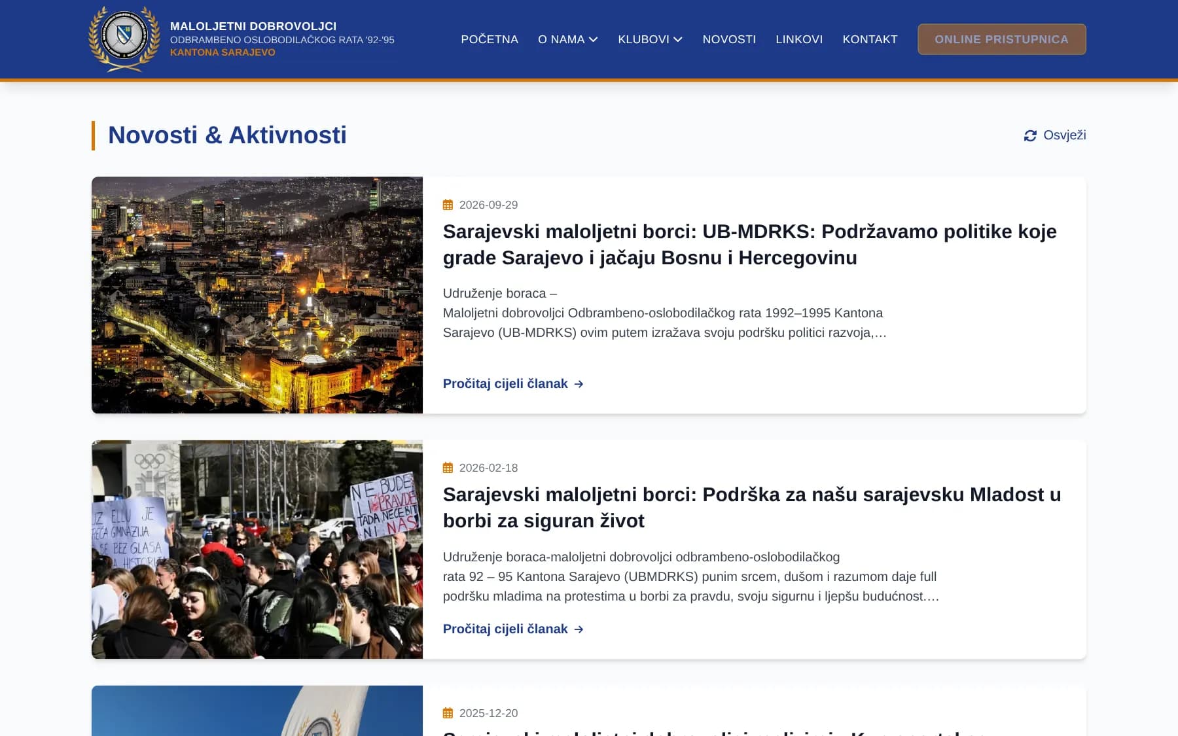The image size is (1178, 736).
Task: Click the excerpt beginning 'Udruženje boraca –'
Action: click(x=665, y=313)
